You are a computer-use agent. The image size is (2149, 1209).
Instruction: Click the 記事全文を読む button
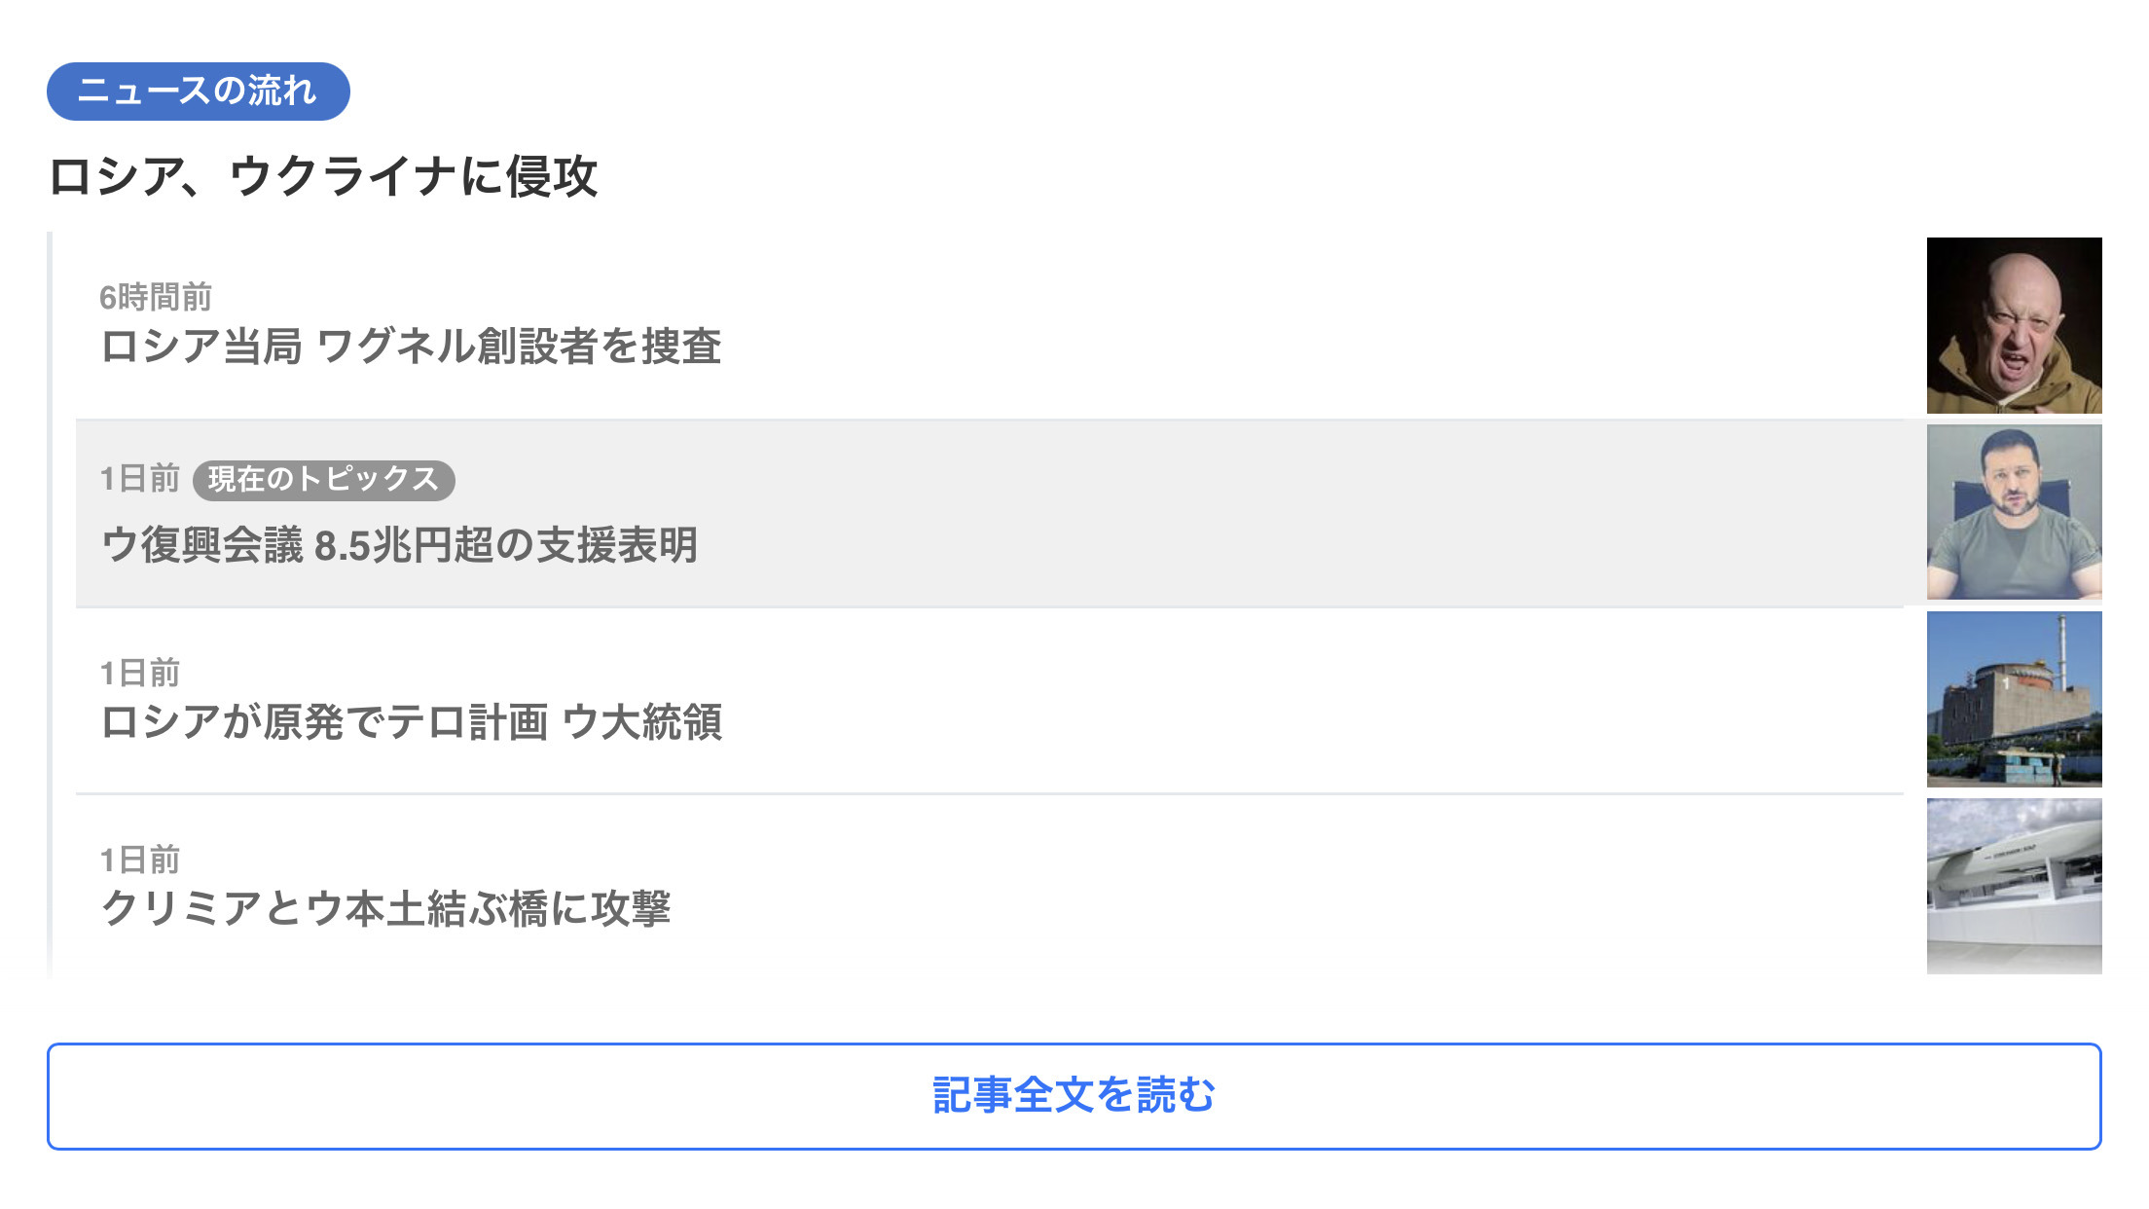tap(1074, 1096)
